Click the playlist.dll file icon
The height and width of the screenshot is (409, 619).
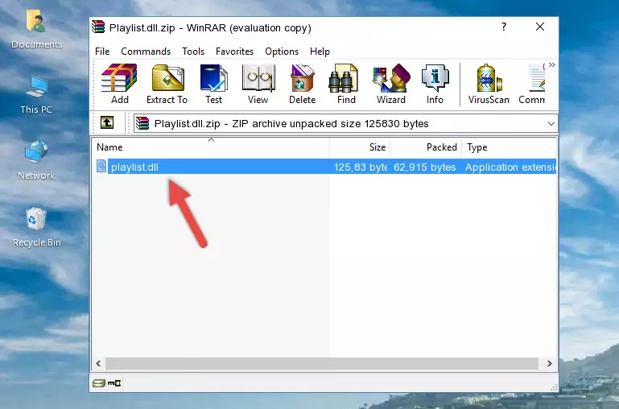(101, 166)
